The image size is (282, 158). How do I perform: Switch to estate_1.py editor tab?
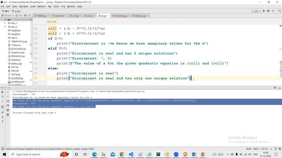(140, 16)
